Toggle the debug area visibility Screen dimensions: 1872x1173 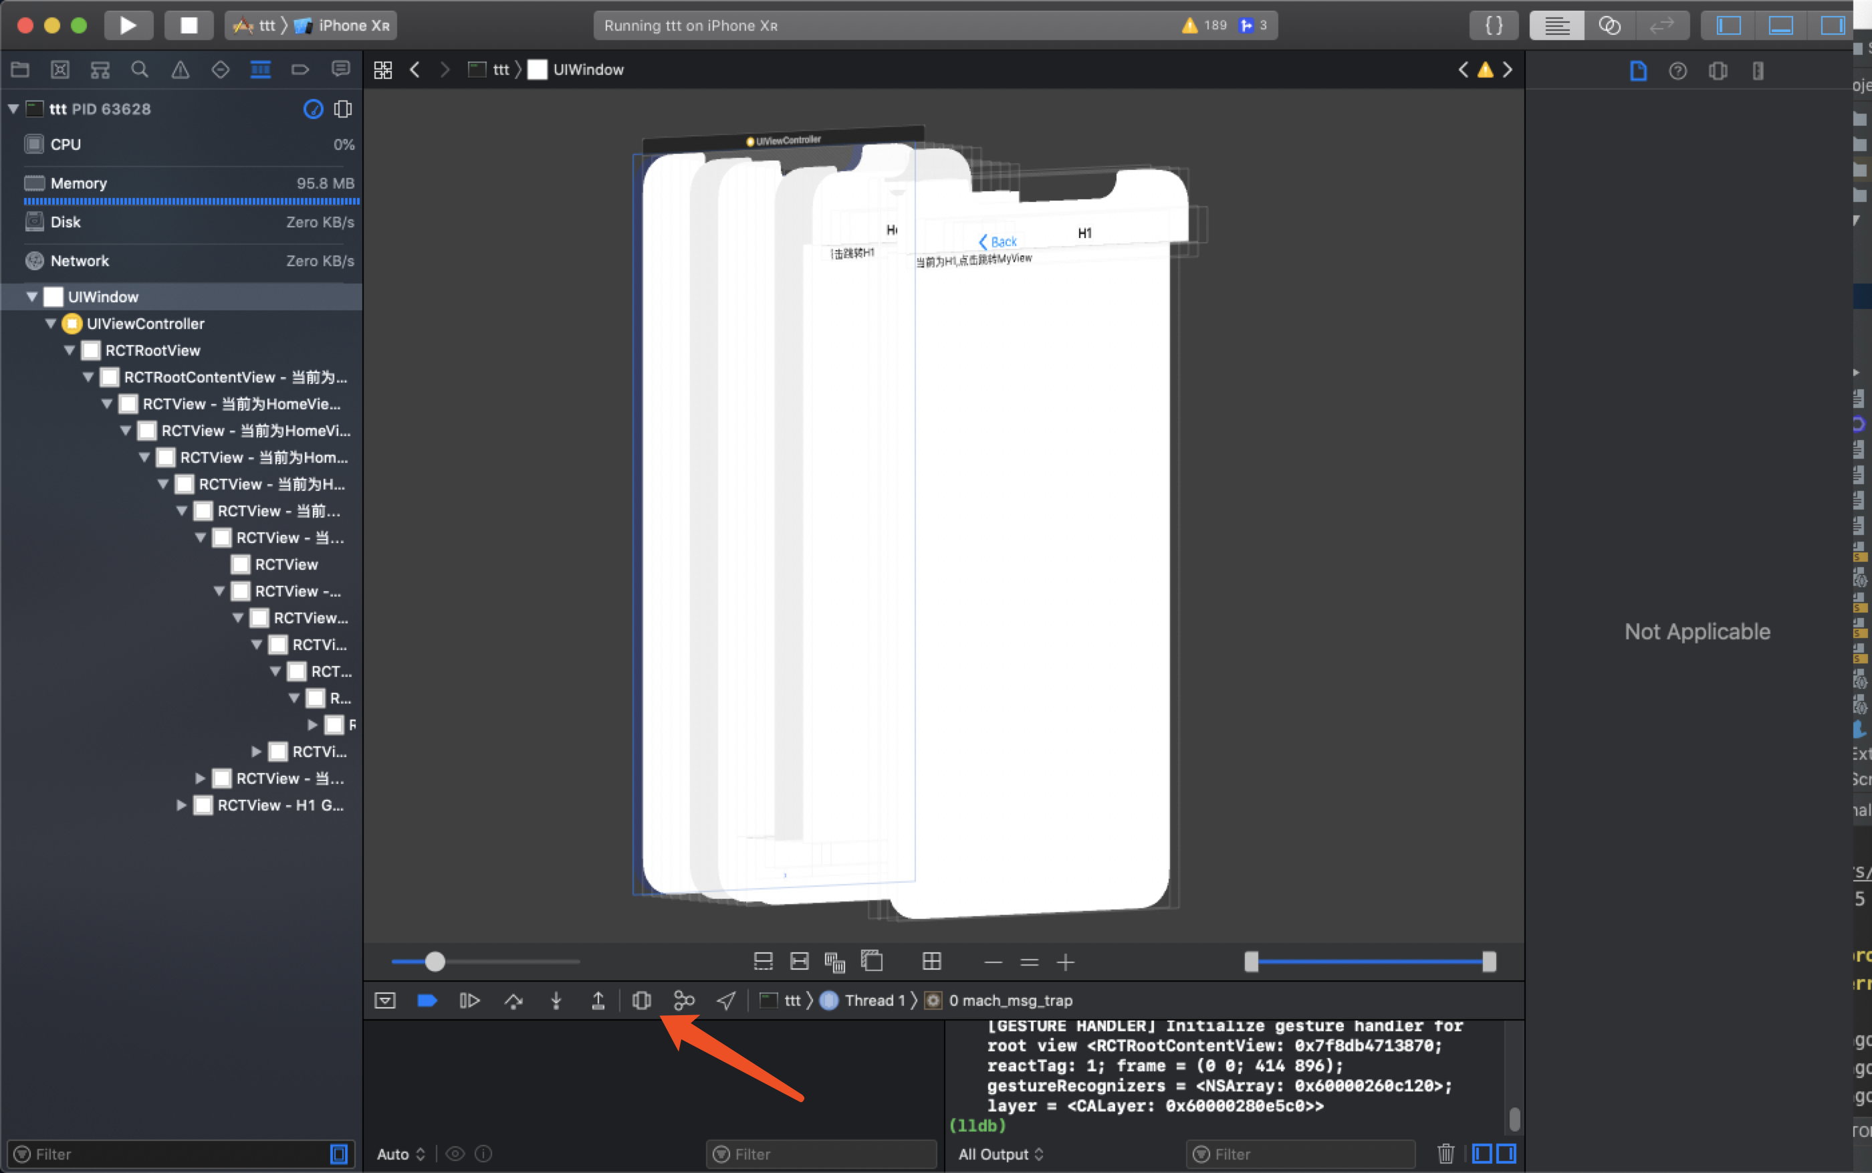(1780, 25)
